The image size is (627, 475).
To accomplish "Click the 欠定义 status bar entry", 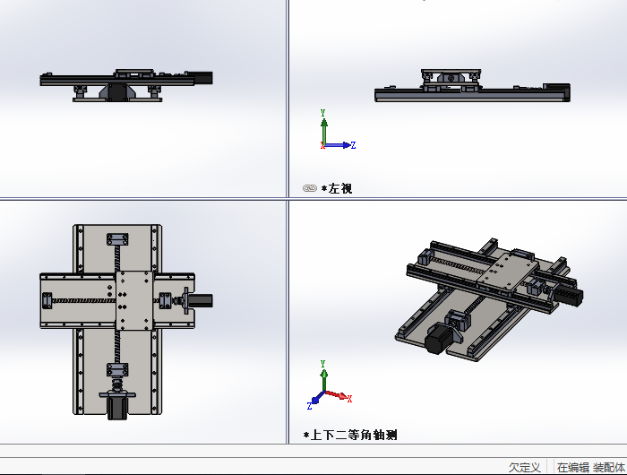I will pos(524,467).
